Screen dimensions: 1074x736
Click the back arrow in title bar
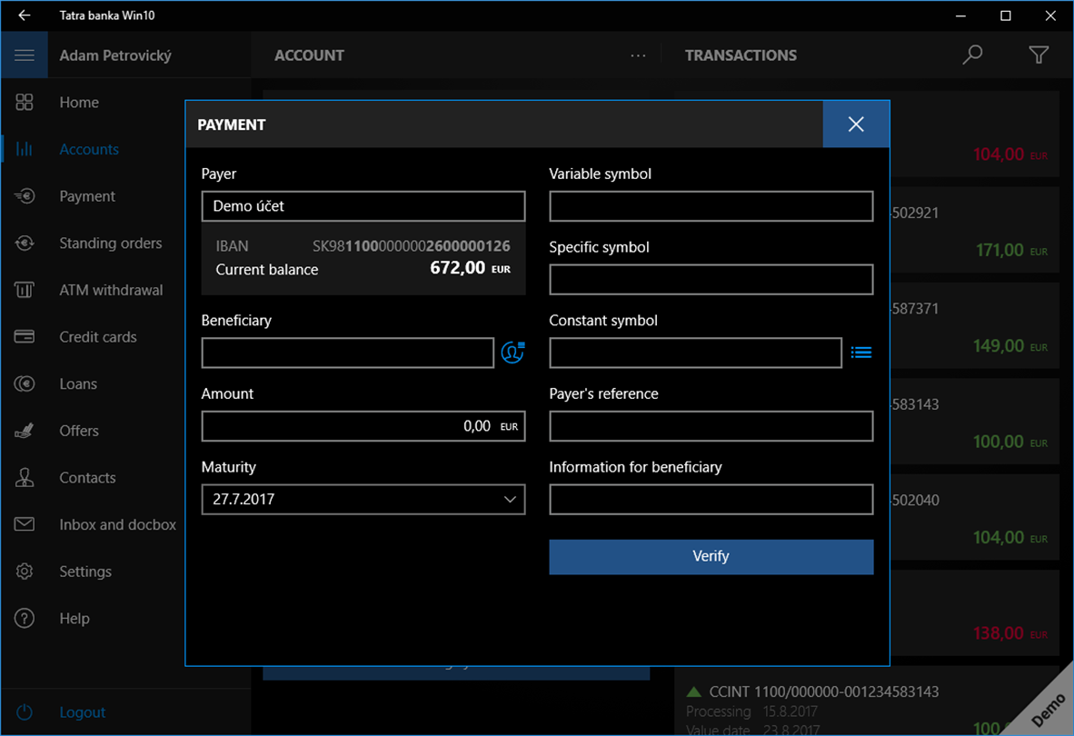tap(25, 15)
